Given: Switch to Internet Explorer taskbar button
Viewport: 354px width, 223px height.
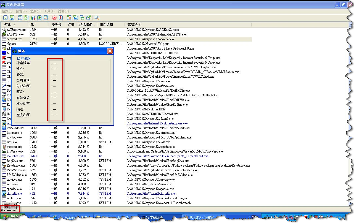Looking at the screenshot, I should (72, 217).
